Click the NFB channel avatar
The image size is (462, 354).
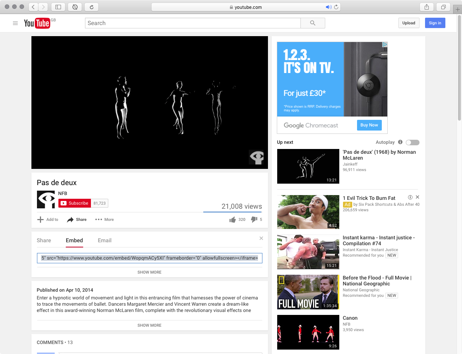46,199
